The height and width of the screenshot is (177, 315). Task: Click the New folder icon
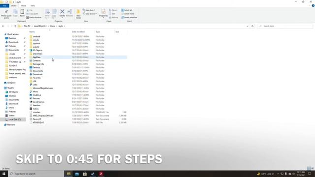pos(78,11)
